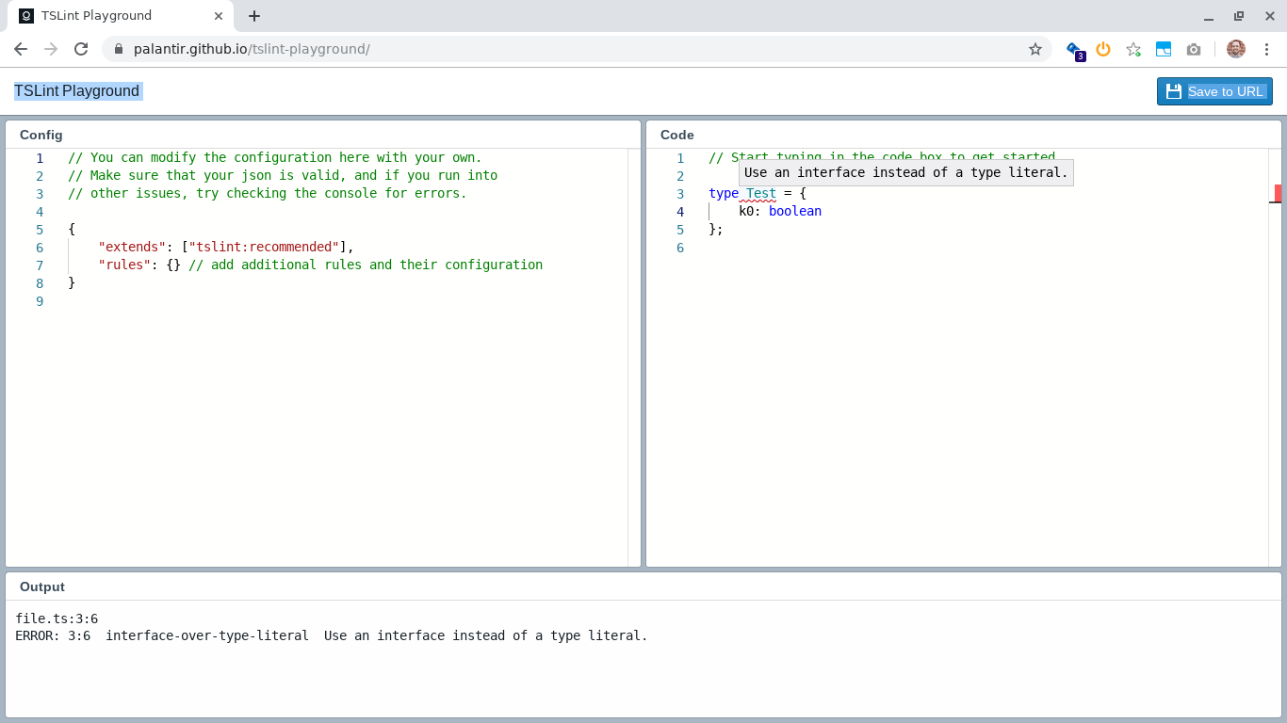This screenshot has height=723, width=1287.
Task: Click the ERROR line in the Output panel
Action: (x=332, y=635)
